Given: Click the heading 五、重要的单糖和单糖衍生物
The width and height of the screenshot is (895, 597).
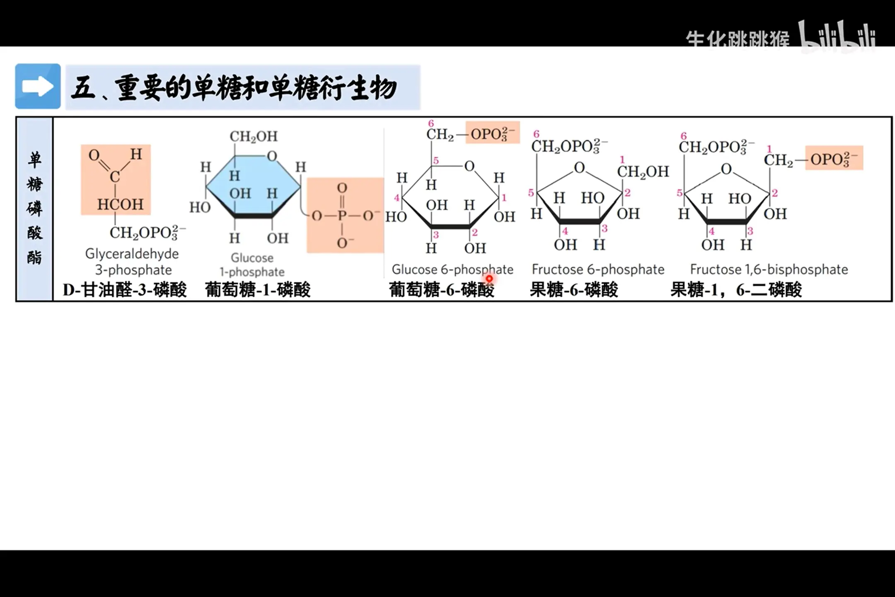Looking at the screenshot, I should click(x=234, y=88).
